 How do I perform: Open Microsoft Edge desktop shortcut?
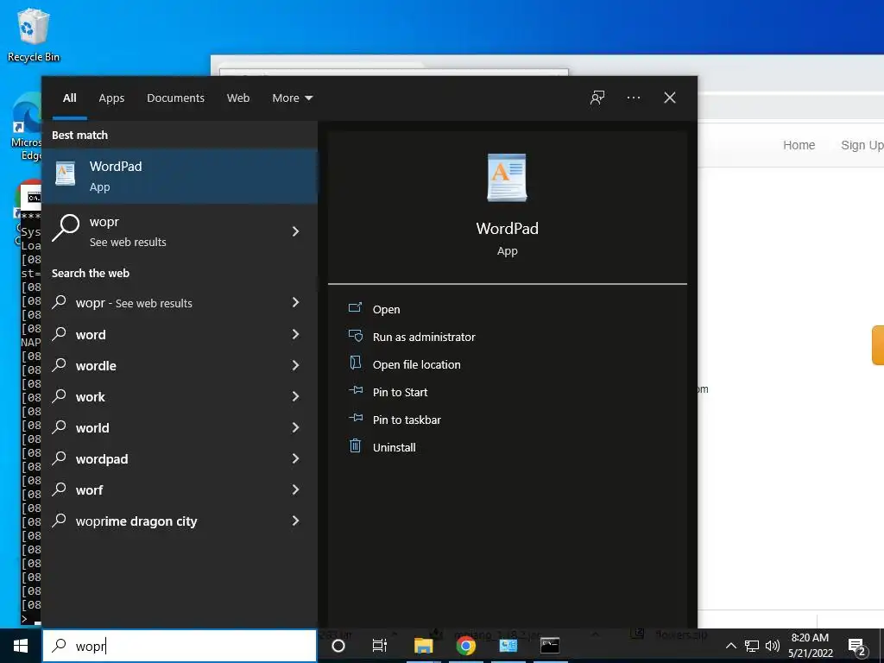[x=27, y=127]
